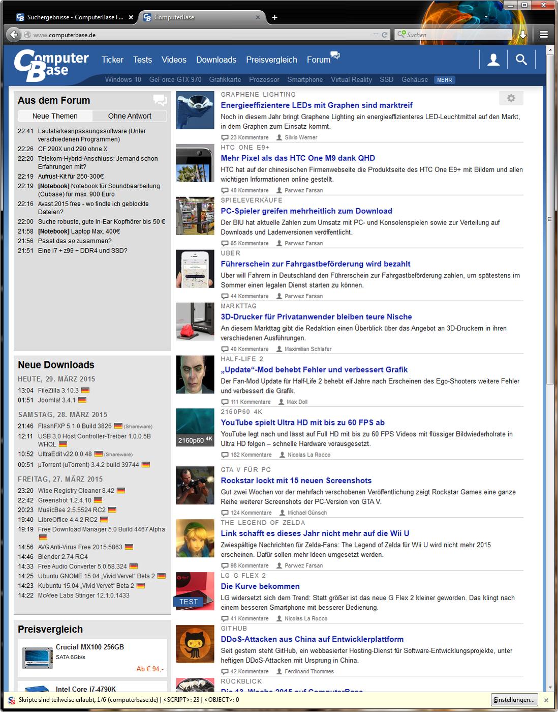Open forum thread Passt das so zusammen?

click(75, 241)
